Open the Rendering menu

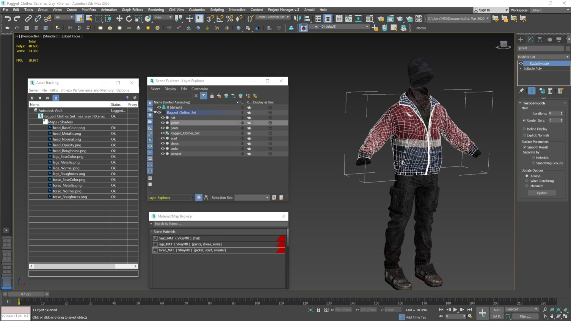[x=156, y=10]
